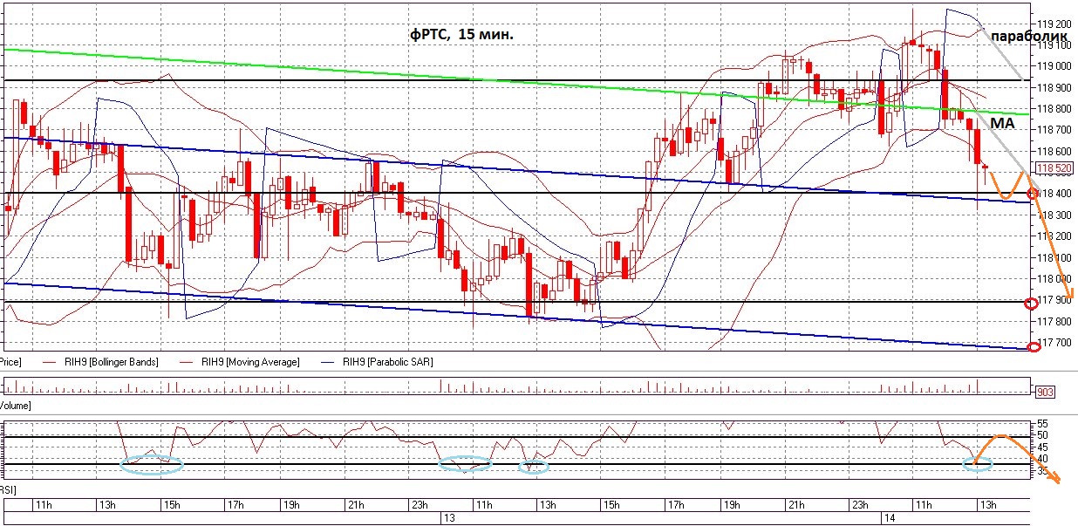Image resolution: width=1078 pixels, height=526 pixels.
Task: Click the 119 200 price axis label
Action: [x=1053, y=24]
